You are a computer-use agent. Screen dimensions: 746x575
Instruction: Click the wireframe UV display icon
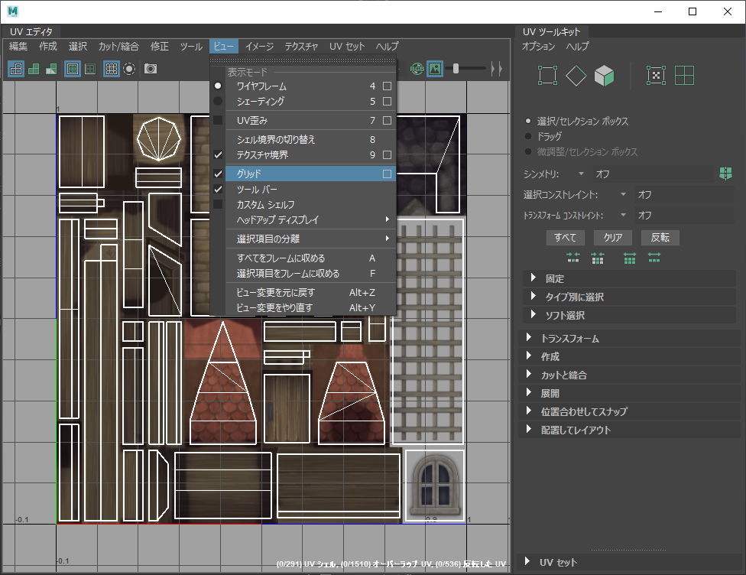tap(16, 69)
